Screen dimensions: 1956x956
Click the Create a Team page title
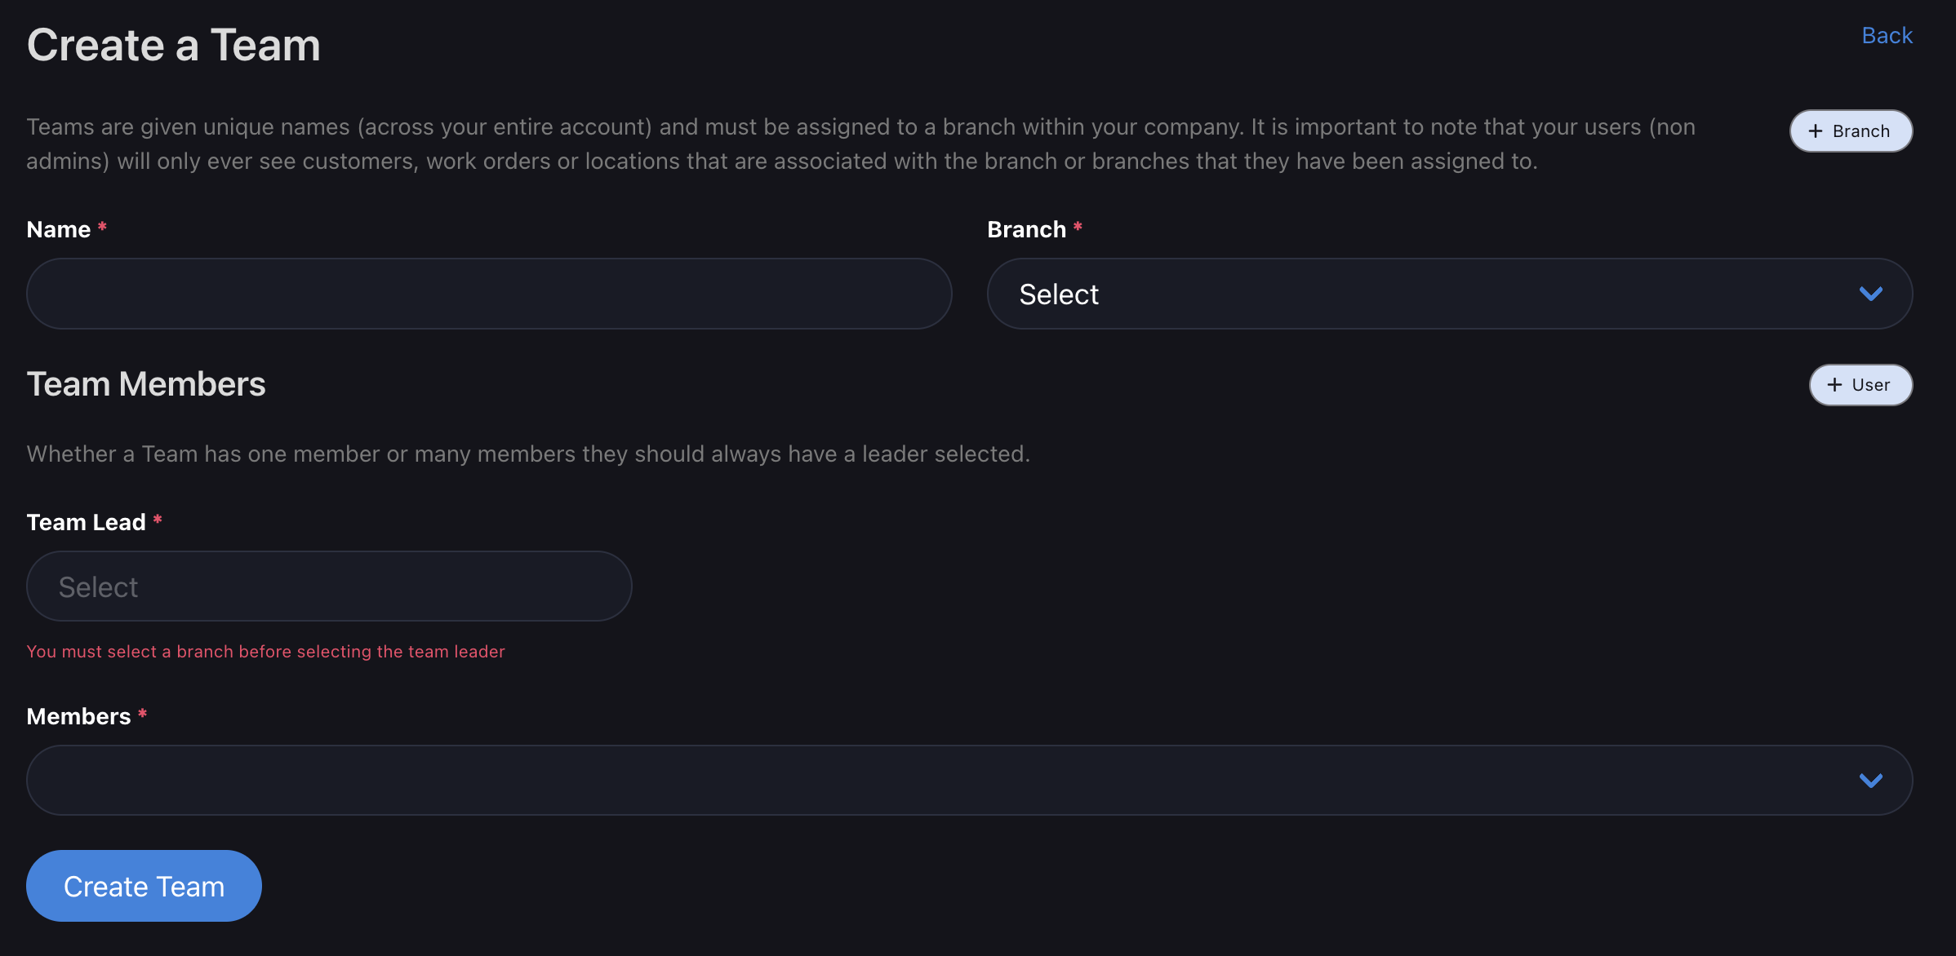pyautogui.click(x=173, y=45)
